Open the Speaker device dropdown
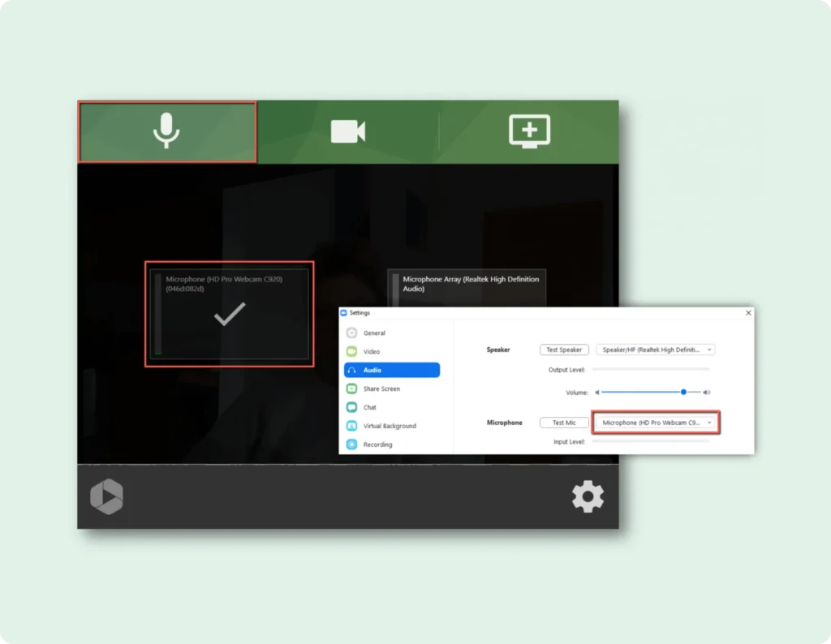 (655, 350)
